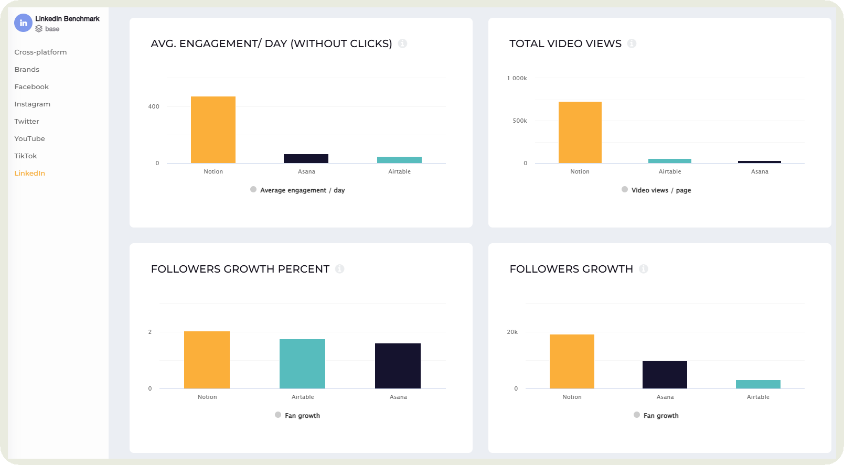Click 'Airtable' axis label in Followers Growth chart
Image resolution: width=844 pixels, height=465 pixels.
758,397
